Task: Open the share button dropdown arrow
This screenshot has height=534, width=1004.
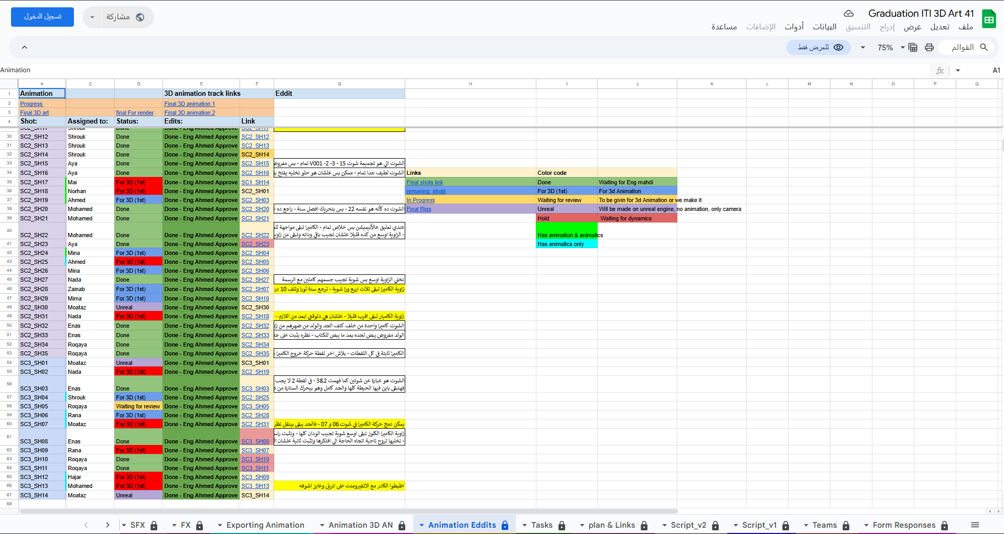Action: (x=92, y=17)
